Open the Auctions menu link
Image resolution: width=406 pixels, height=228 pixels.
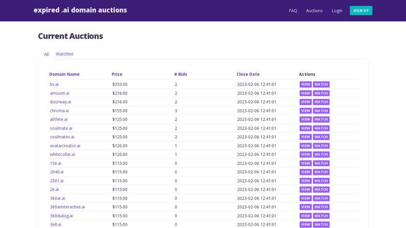point(314,11)
